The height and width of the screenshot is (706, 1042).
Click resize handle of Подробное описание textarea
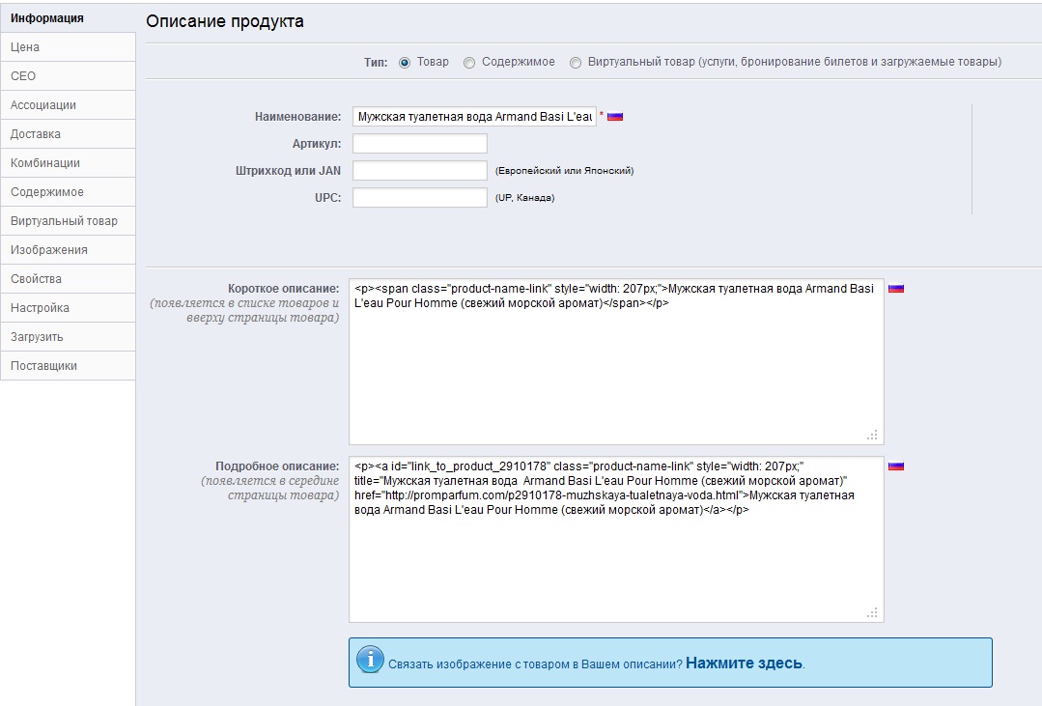(x=873, y=612)
